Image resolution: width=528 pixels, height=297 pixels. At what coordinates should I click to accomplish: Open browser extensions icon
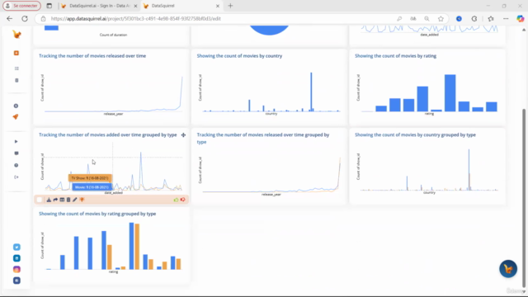coord(474,19)
